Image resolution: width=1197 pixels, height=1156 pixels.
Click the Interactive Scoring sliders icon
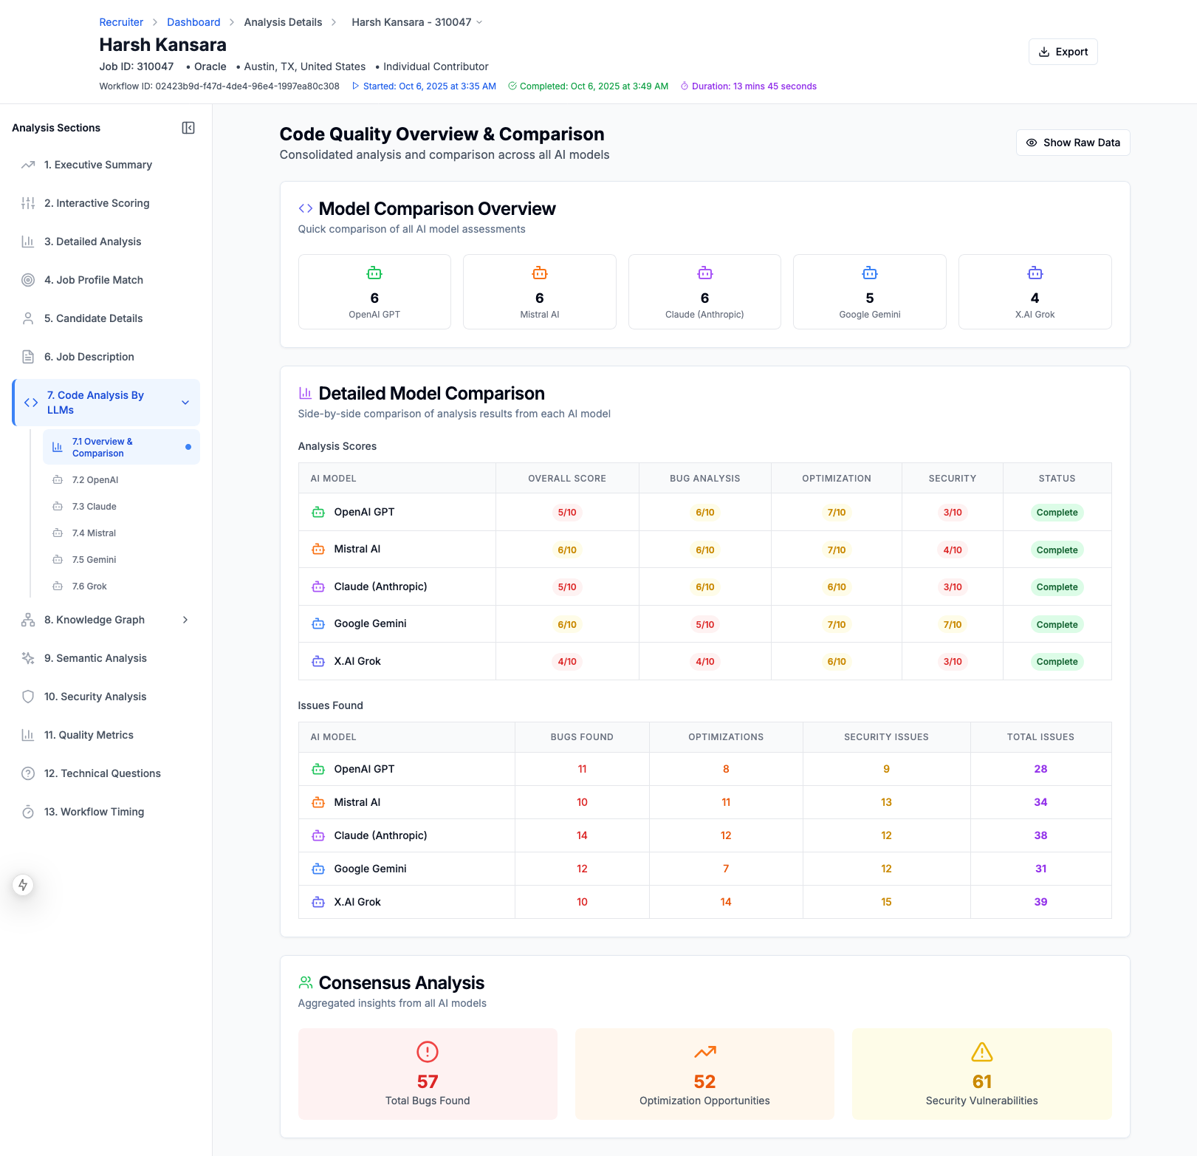point(28,203)
